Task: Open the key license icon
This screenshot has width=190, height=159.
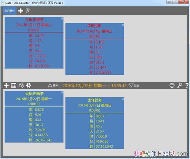Action: [x=179, y=85]
